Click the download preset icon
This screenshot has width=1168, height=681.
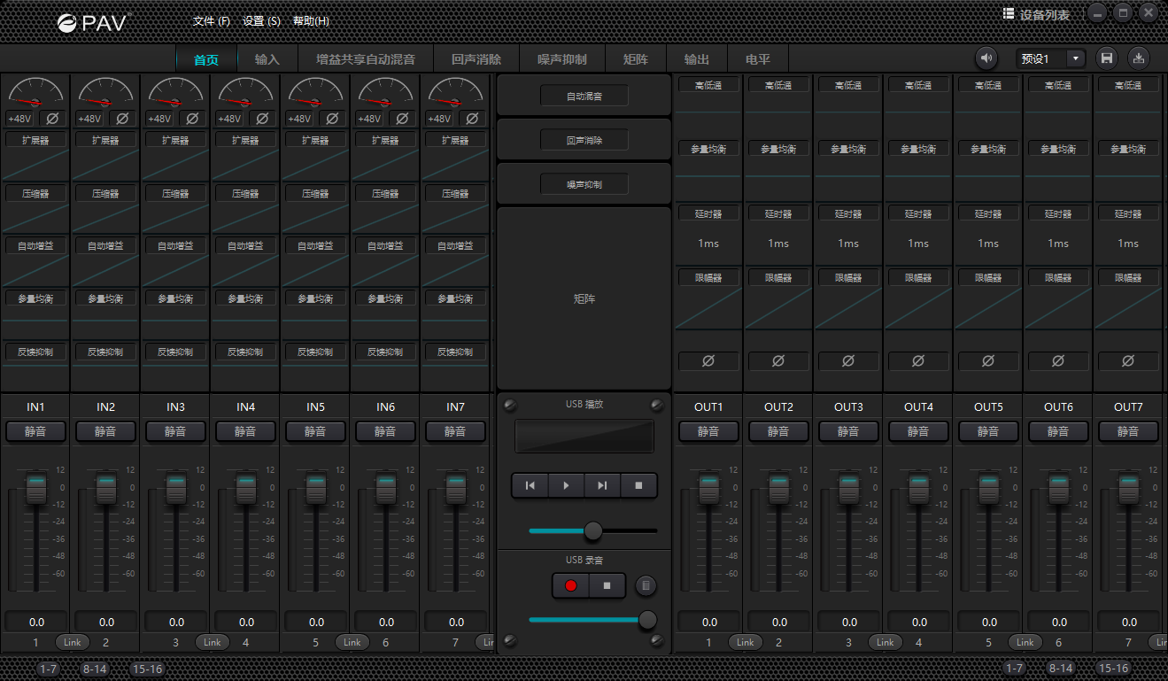1139,58
